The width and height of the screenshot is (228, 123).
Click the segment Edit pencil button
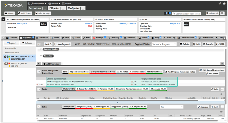coord(197,44)
